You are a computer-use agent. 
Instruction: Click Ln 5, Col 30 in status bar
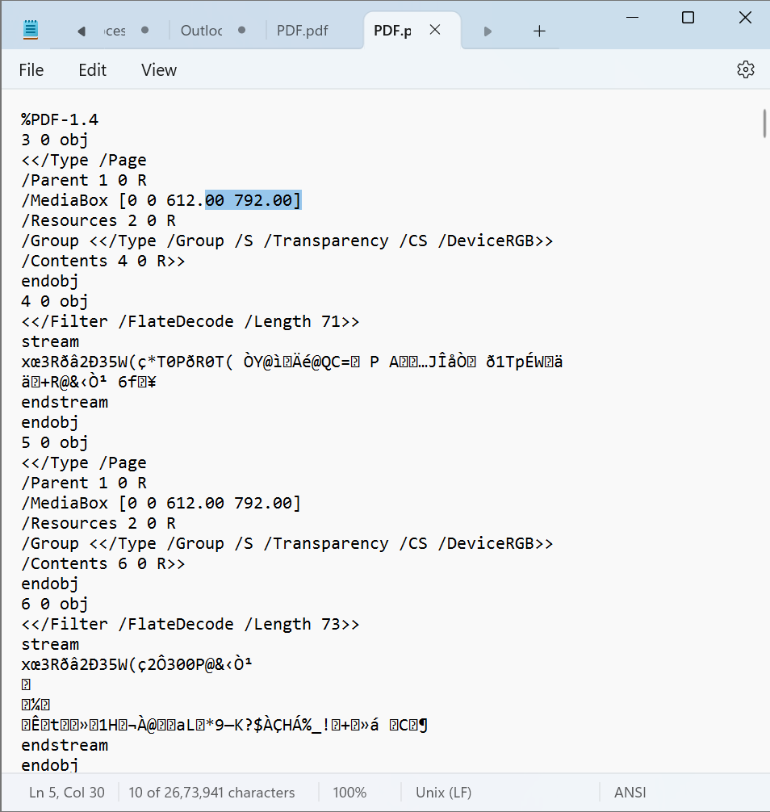click(x=67, y=793)
